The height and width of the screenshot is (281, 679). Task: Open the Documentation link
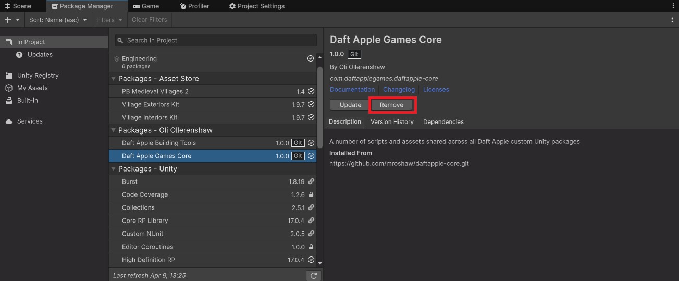352,89
